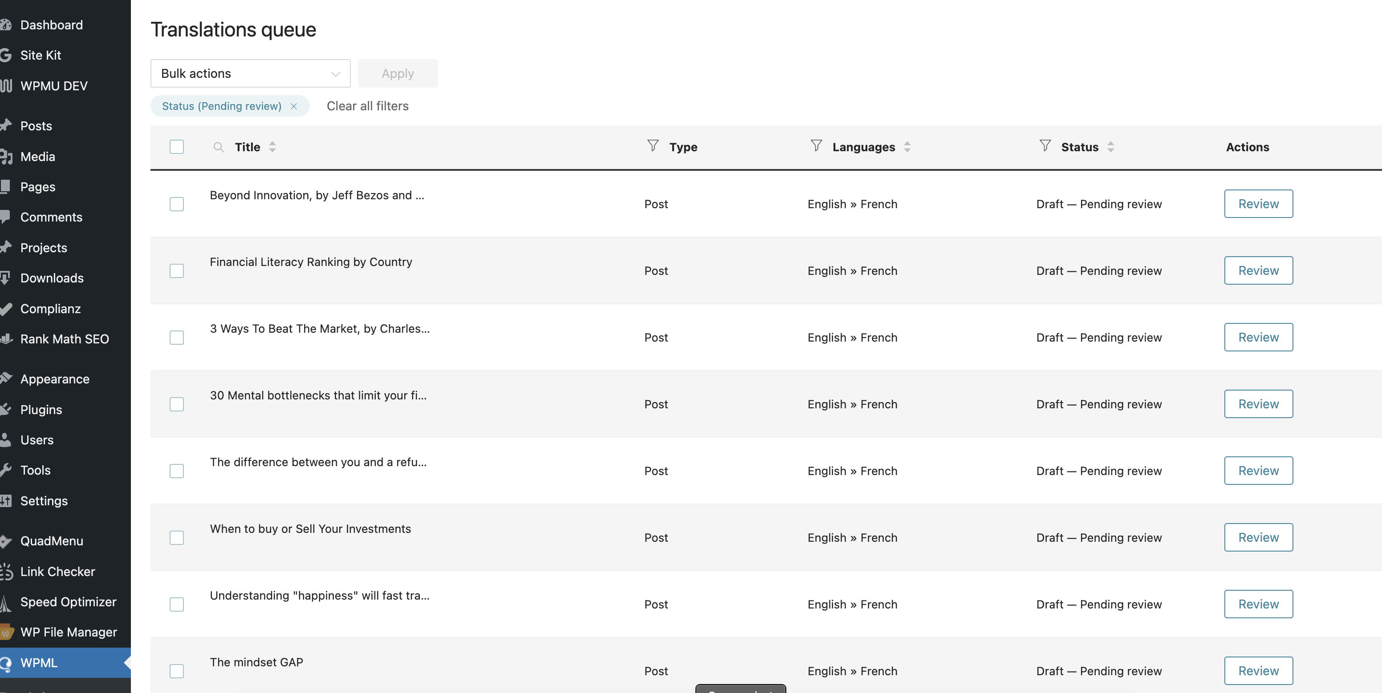Check the Financial Literacy Ranking checkbox

pyautogui.click(x=176, y=270)
